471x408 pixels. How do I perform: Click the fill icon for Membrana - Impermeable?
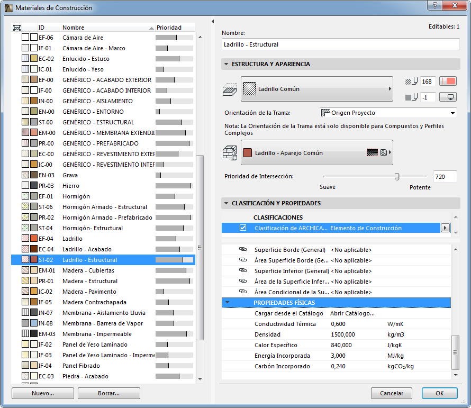point(25,334)
